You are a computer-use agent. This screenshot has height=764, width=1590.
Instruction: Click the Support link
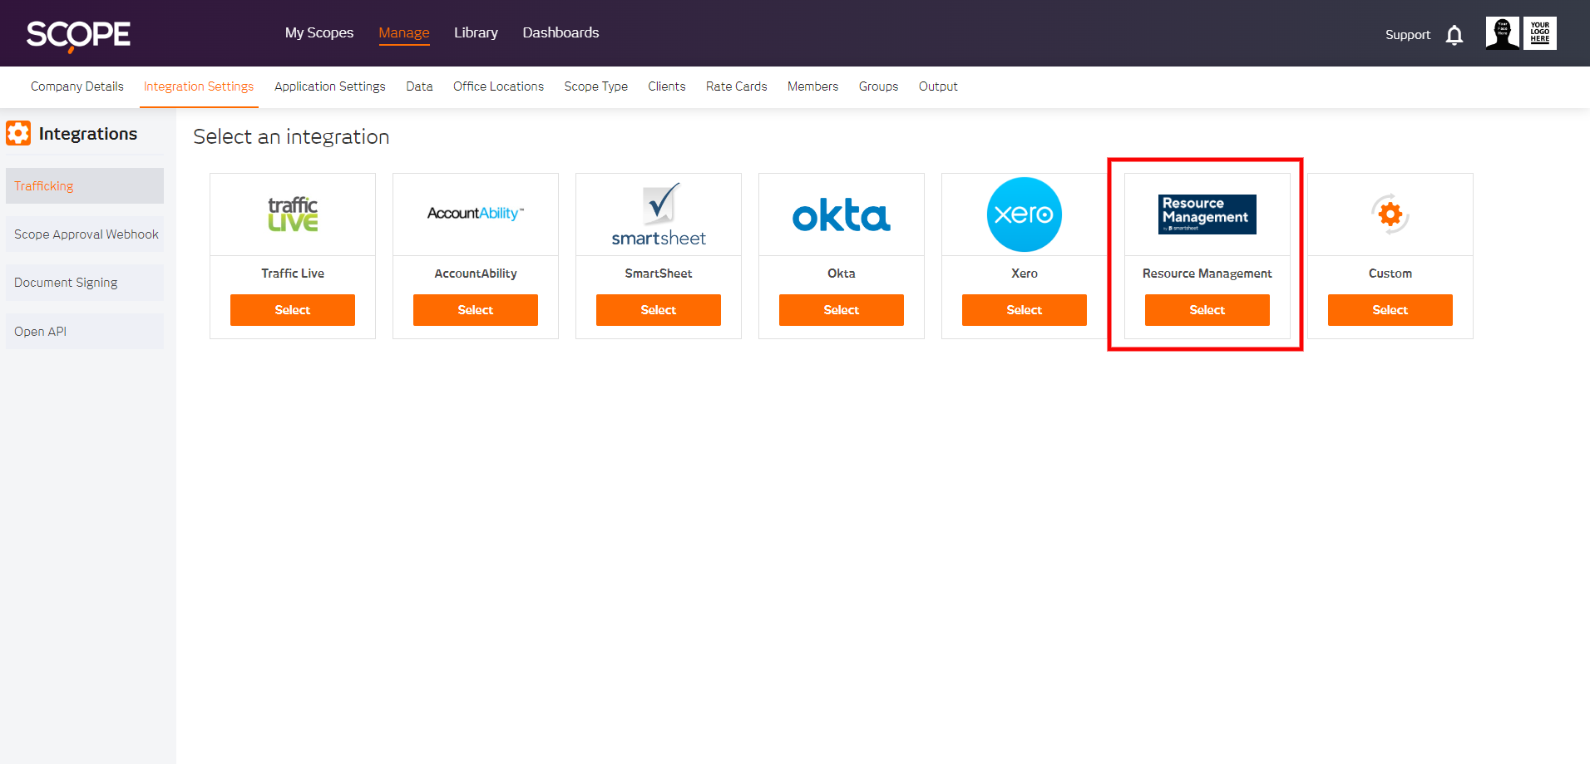[1408, 35]
